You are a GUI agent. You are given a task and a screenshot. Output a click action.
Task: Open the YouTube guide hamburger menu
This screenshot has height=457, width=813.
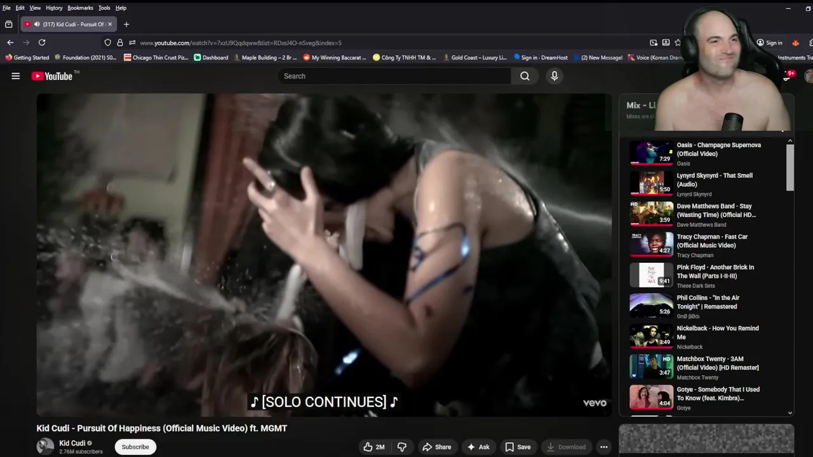[15, 76]
